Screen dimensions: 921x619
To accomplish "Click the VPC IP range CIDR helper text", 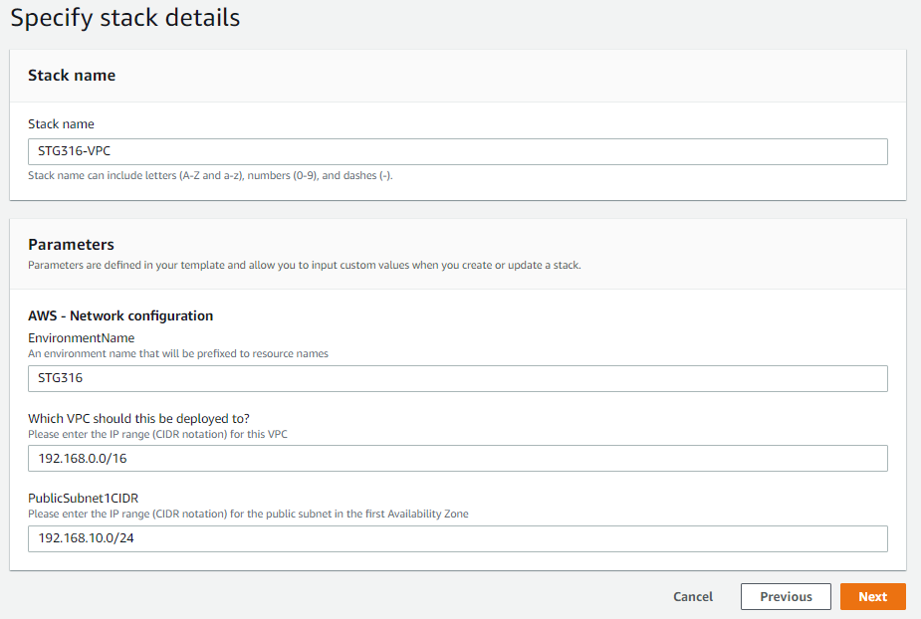I will click(157, 434).
